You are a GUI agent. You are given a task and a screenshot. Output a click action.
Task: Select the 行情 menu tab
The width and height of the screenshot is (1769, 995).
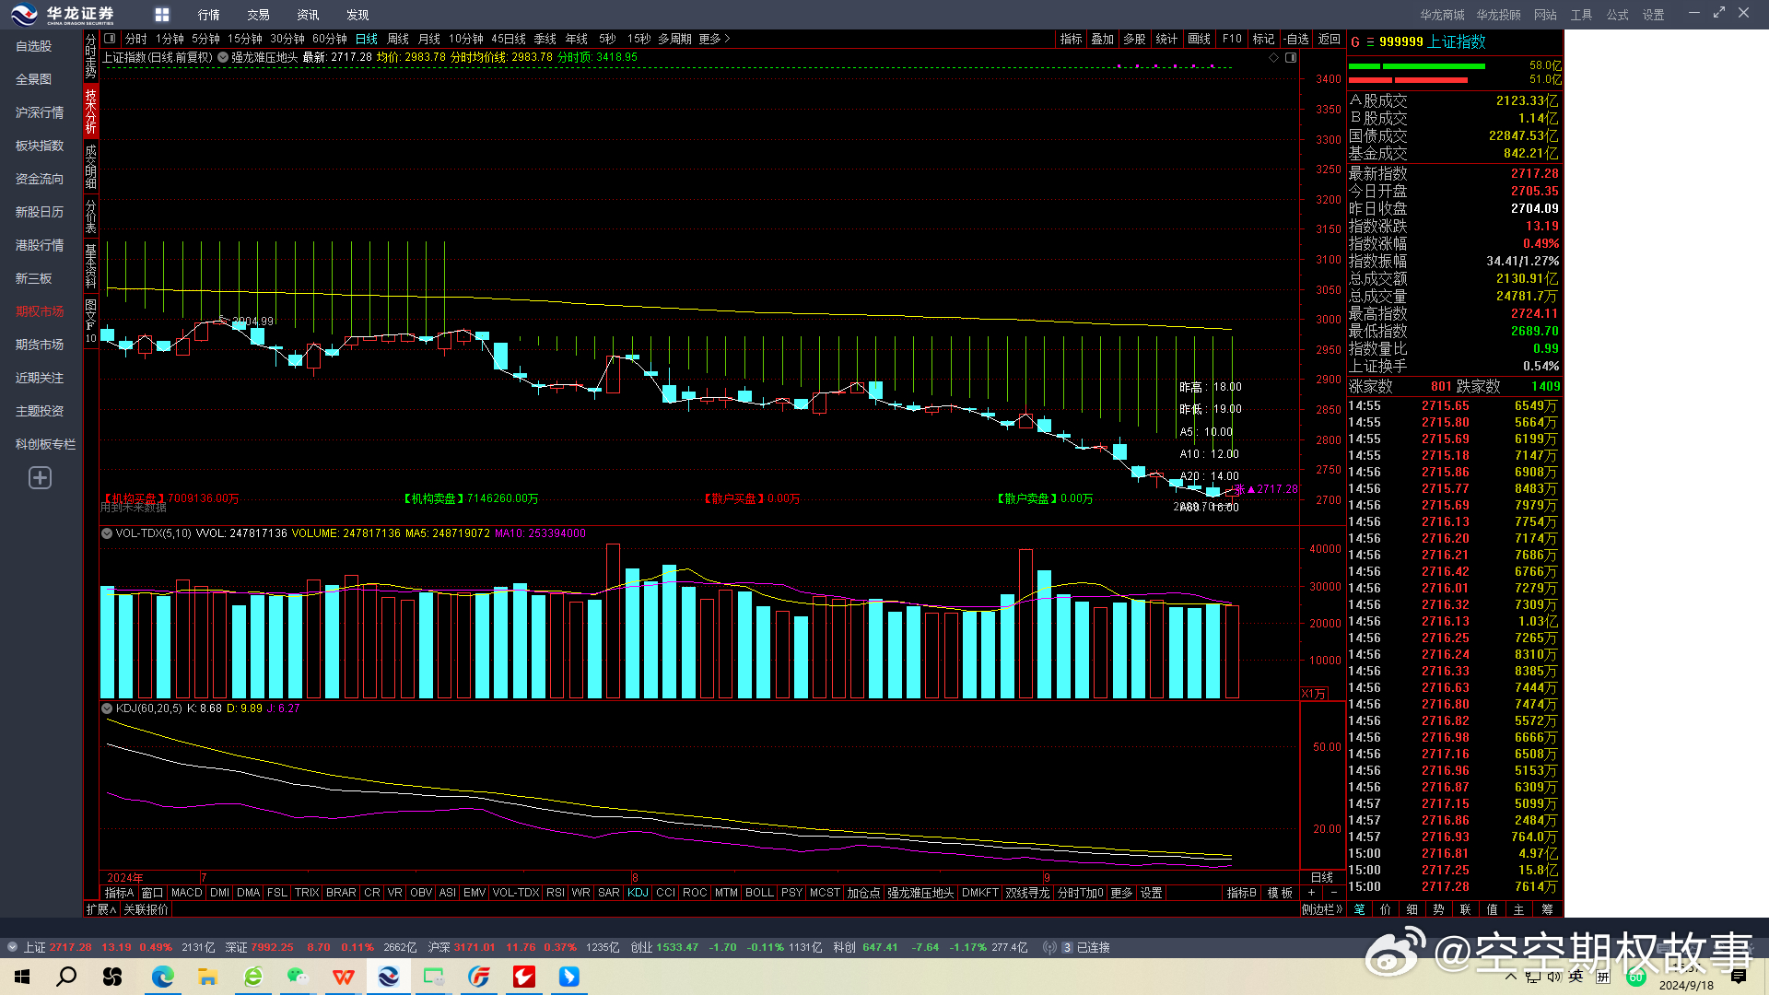click(x=209, y=15)
